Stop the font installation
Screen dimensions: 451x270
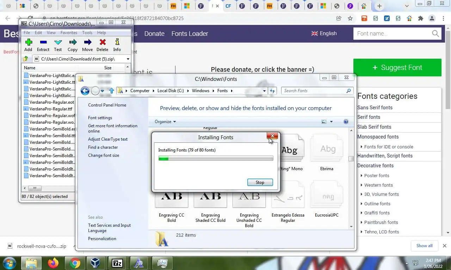coord(260,182)
